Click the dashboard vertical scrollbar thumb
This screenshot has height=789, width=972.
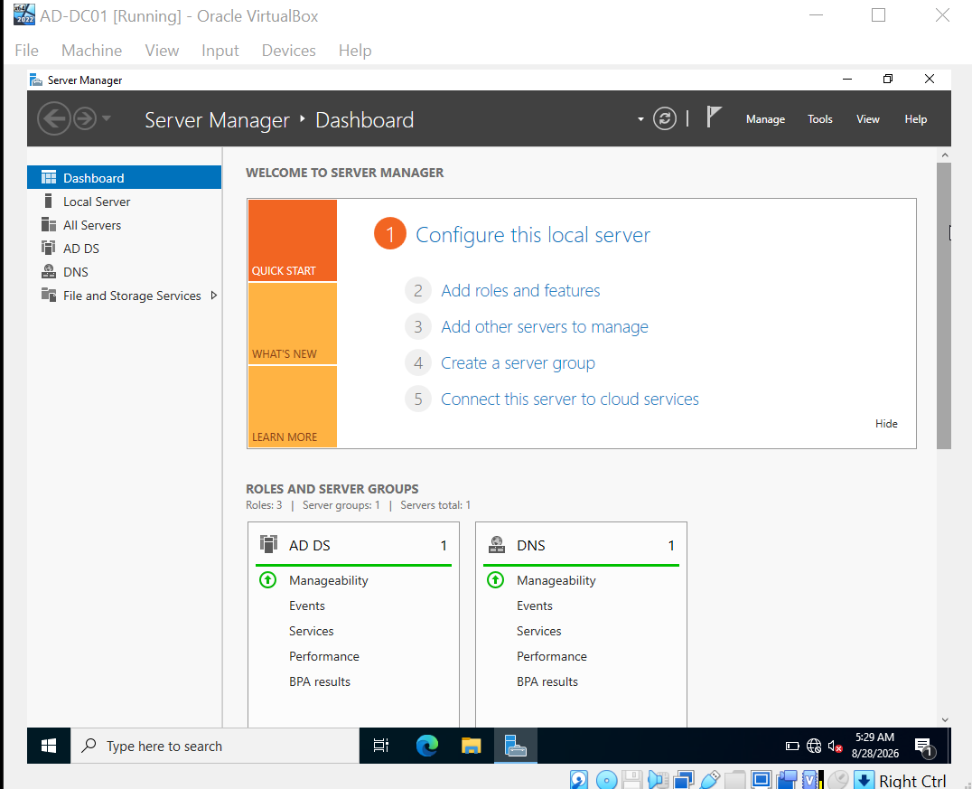943,305
